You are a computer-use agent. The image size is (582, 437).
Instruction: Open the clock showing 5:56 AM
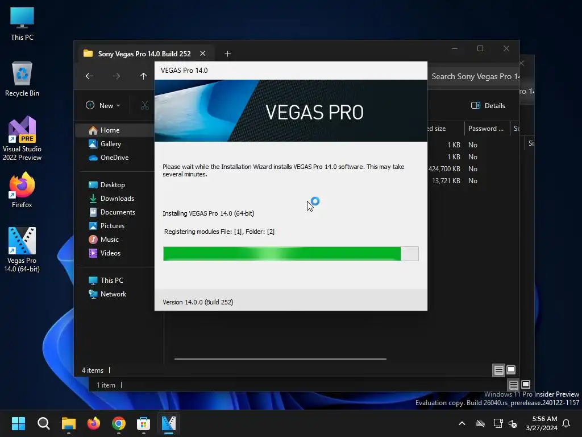coord(542,423)
